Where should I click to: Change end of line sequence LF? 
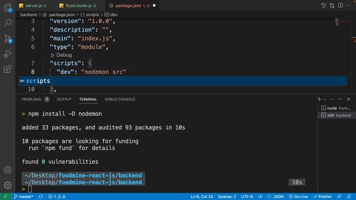point(260,196)
